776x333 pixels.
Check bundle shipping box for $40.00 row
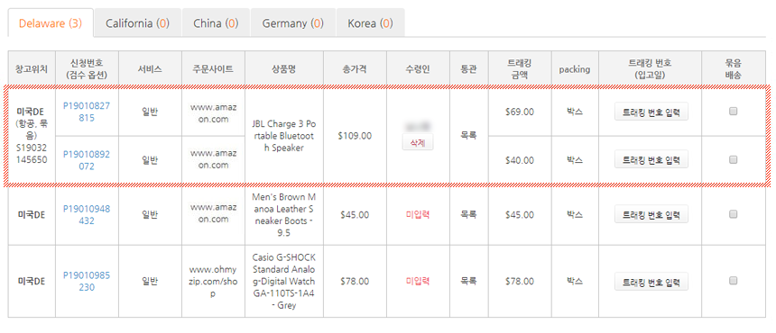(733, 159)
